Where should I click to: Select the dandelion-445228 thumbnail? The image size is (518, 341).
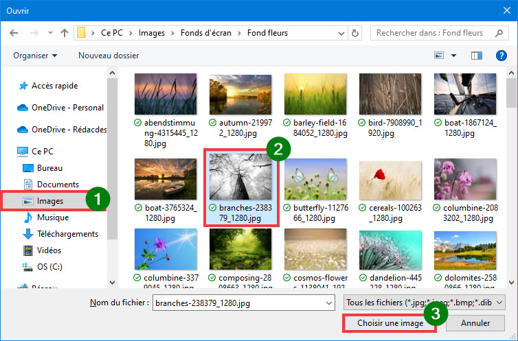coord(390,250)
